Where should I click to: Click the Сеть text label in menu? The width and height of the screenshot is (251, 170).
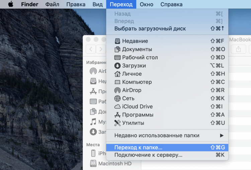[x=128, y=98]
